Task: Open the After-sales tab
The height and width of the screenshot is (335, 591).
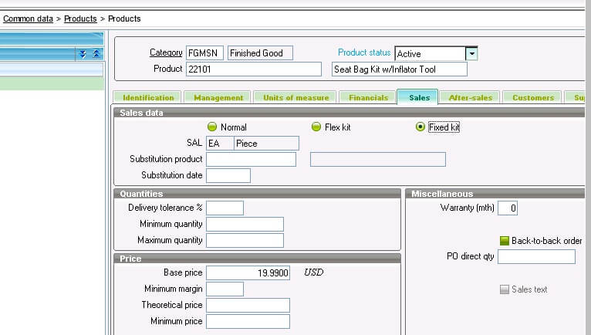Action: click(471, 97)
